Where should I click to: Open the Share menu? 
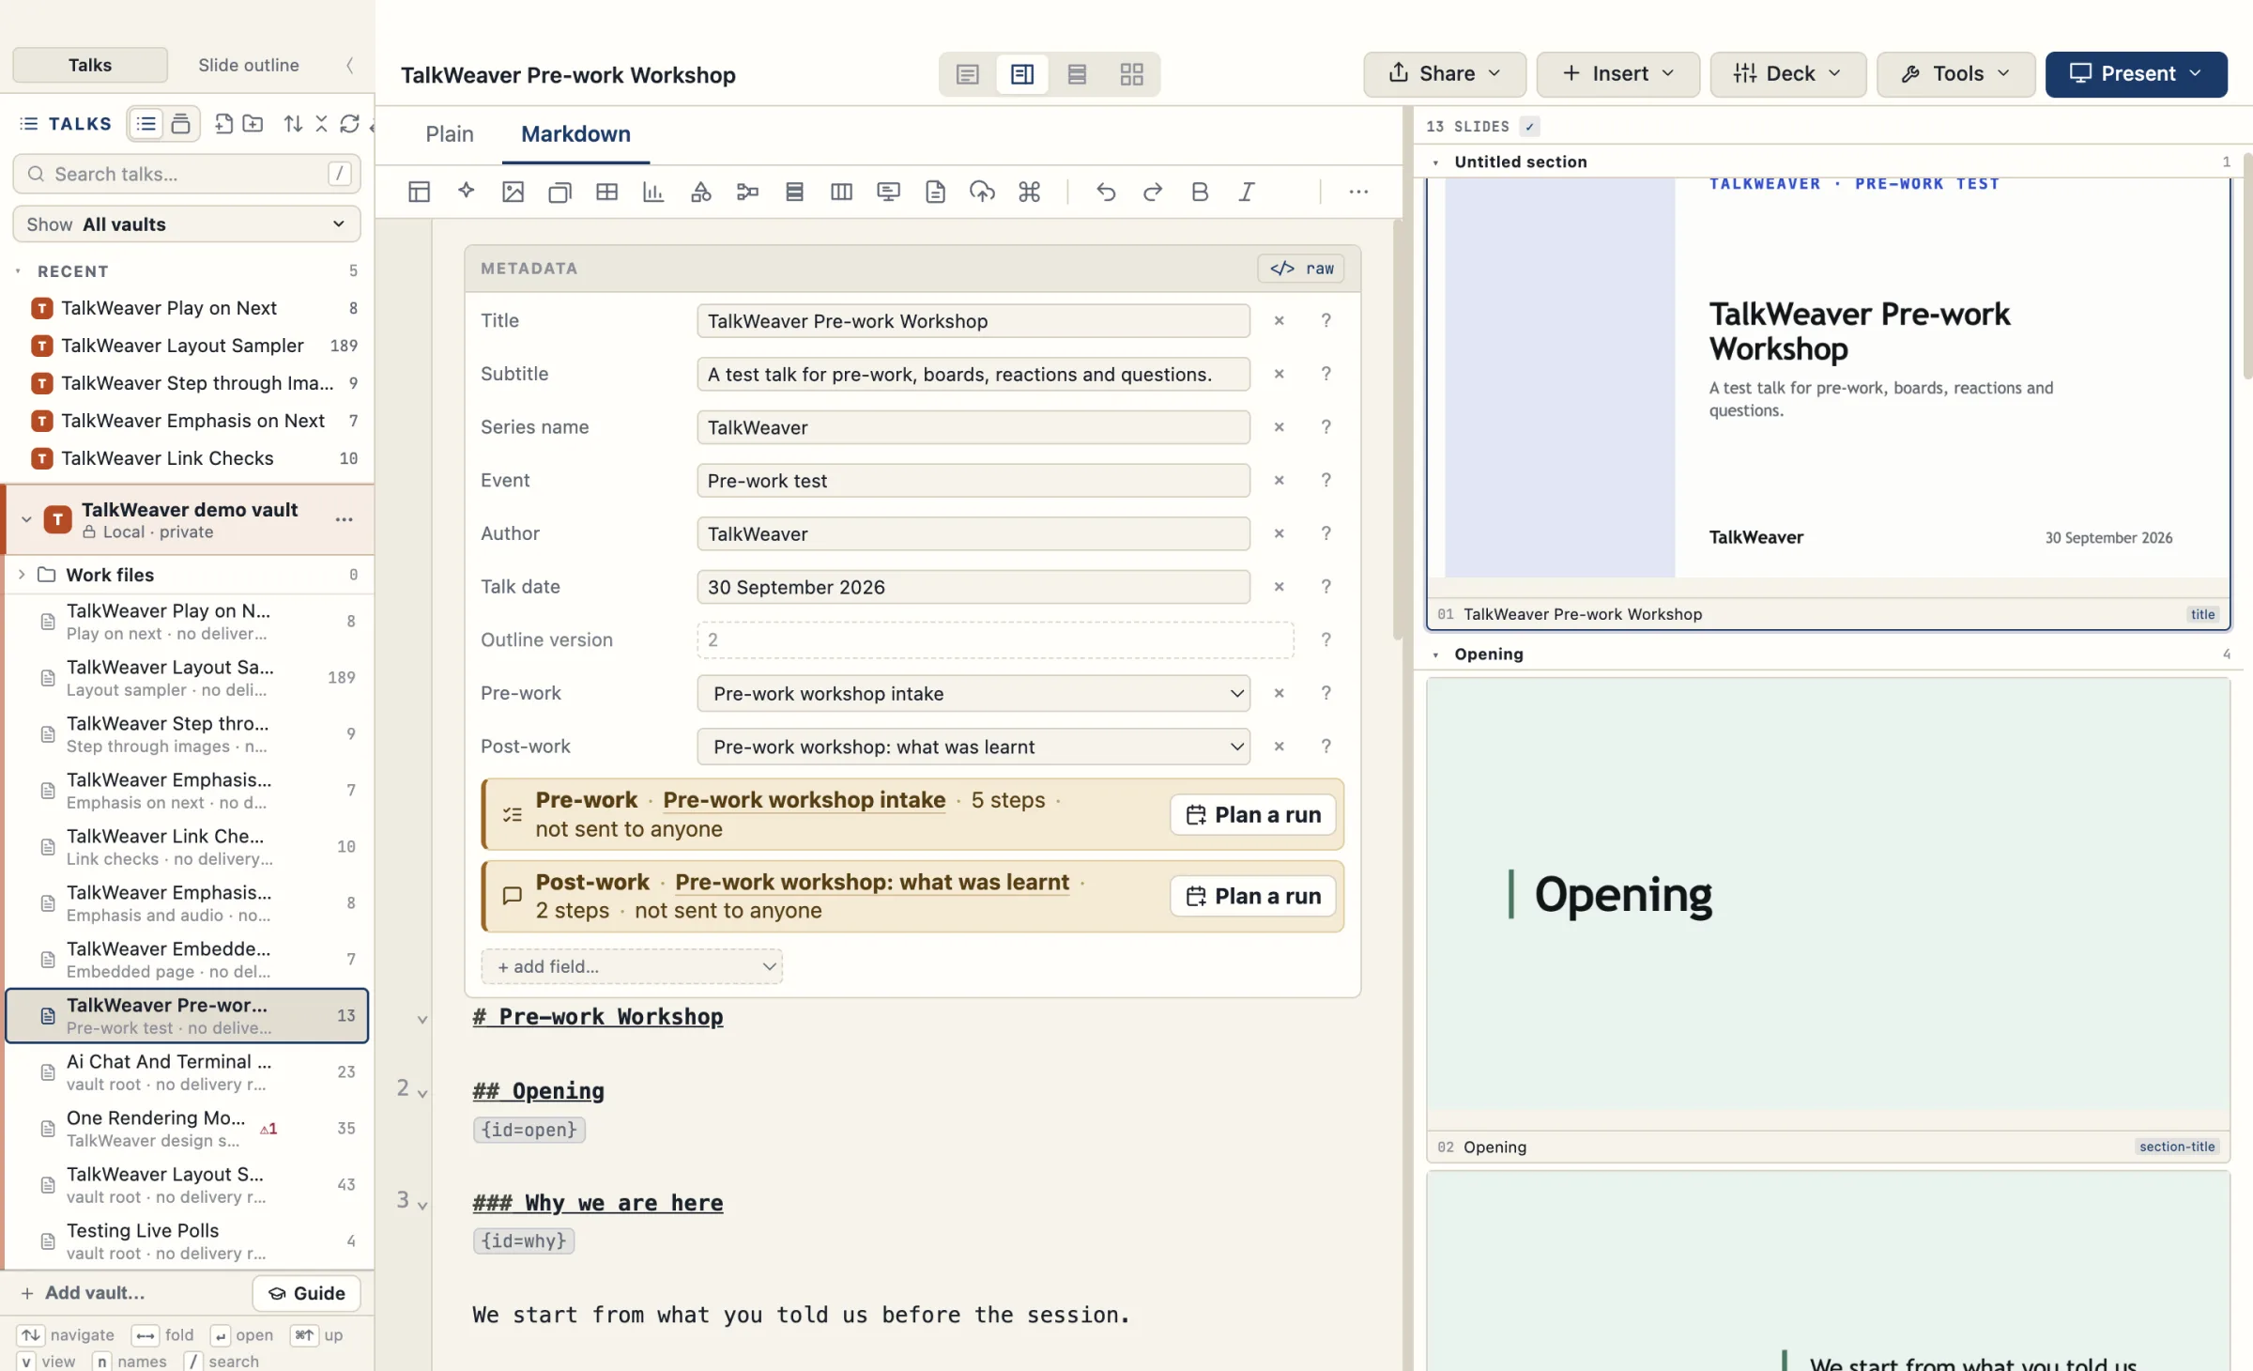[1445, 73]
